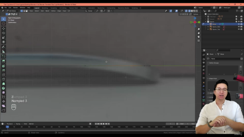
Task: Open the Mesh menu in viewport header
Action: click(x=47, y=11)
